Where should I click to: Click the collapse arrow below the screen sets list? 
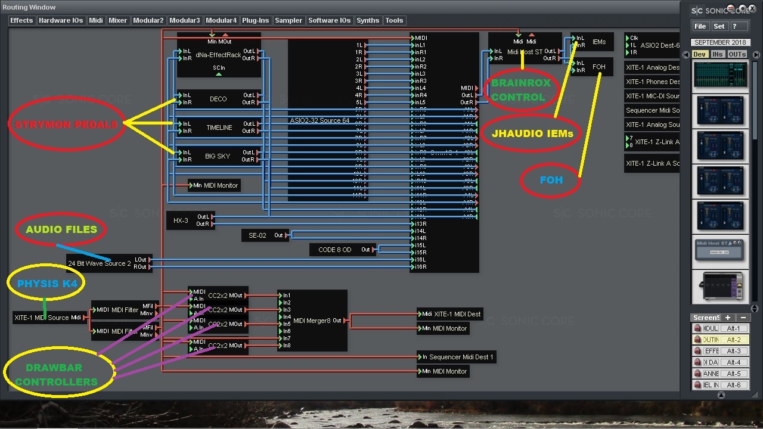point(721,395)
